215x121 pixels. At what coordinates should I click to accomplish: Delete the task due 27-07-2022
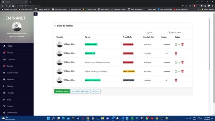[x=176, y=53]
